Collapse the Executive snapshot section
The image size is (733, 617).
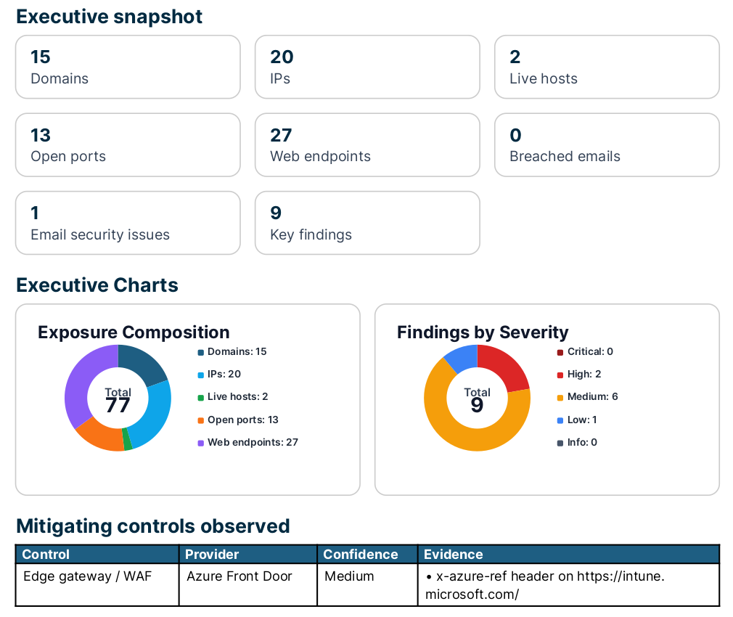point(109,16)
